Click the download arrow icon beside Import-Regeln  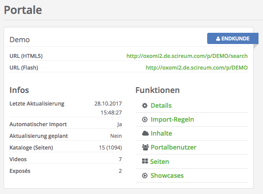tap(145, 119)
